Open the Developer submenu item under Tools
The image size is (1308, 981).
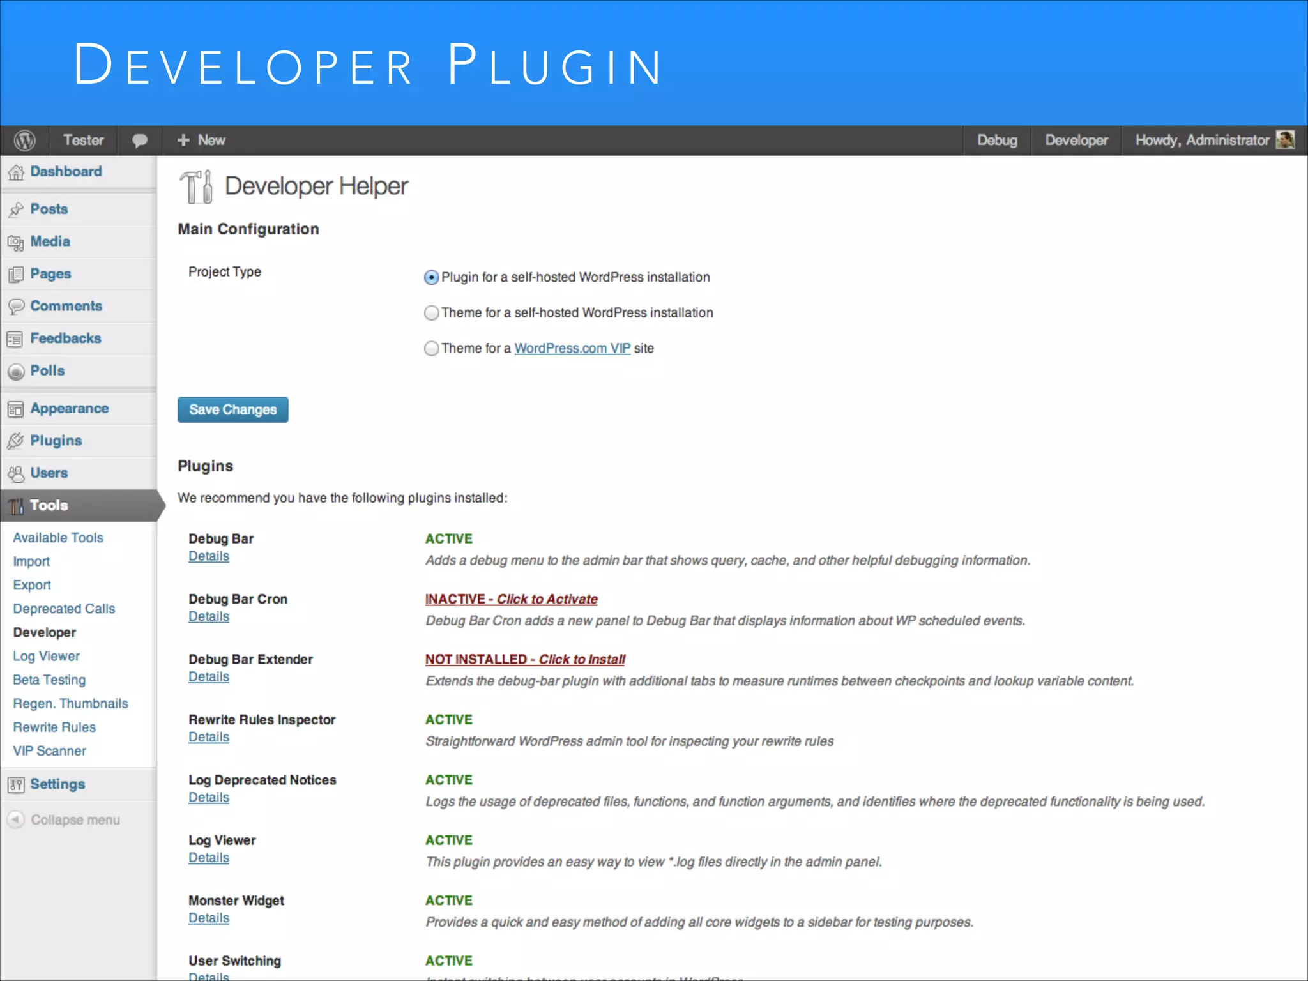pyautogui.click(x=45, y=632)
